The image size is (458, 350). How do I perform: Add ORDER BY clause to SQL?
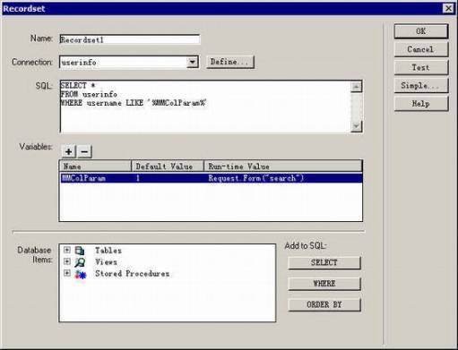click(324, 304)
